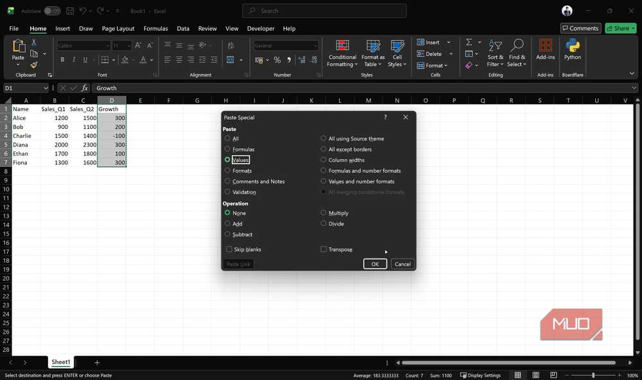
Task: Select Column widths radio button
Action: pyautogui.click(x=324, y=160)
